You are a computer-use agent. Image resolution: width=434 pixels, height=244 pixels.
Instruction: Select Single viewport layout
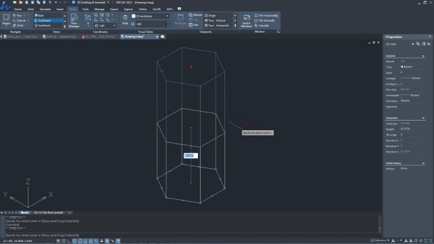(x=210, y=16)
